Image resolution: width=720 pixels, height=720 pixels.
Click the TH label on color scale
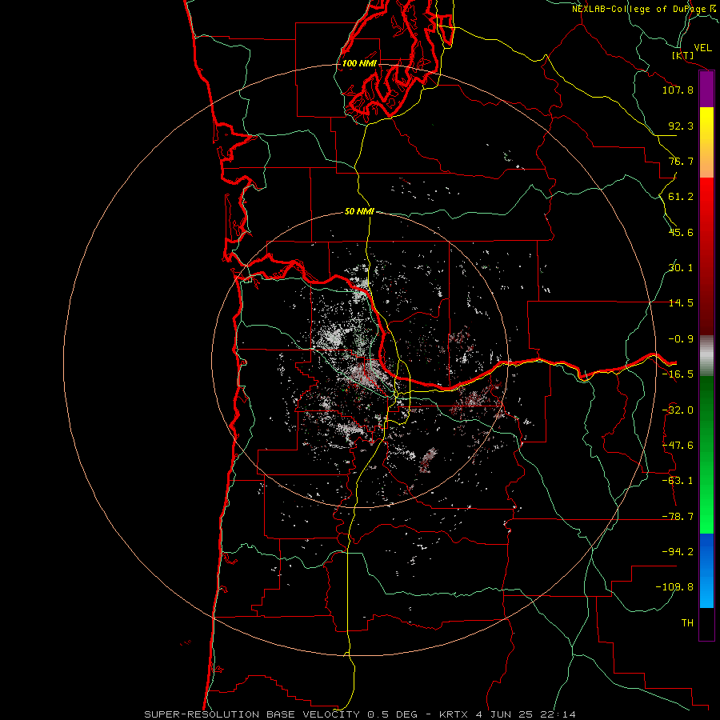[x=687, y=623]
